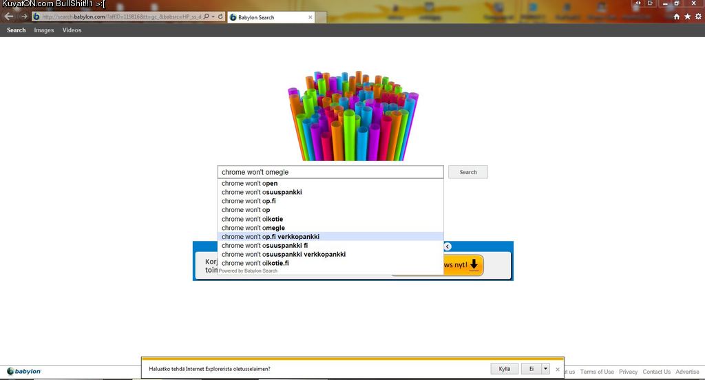
Task: Open the Terms of Use link
Action: [597, 372]
